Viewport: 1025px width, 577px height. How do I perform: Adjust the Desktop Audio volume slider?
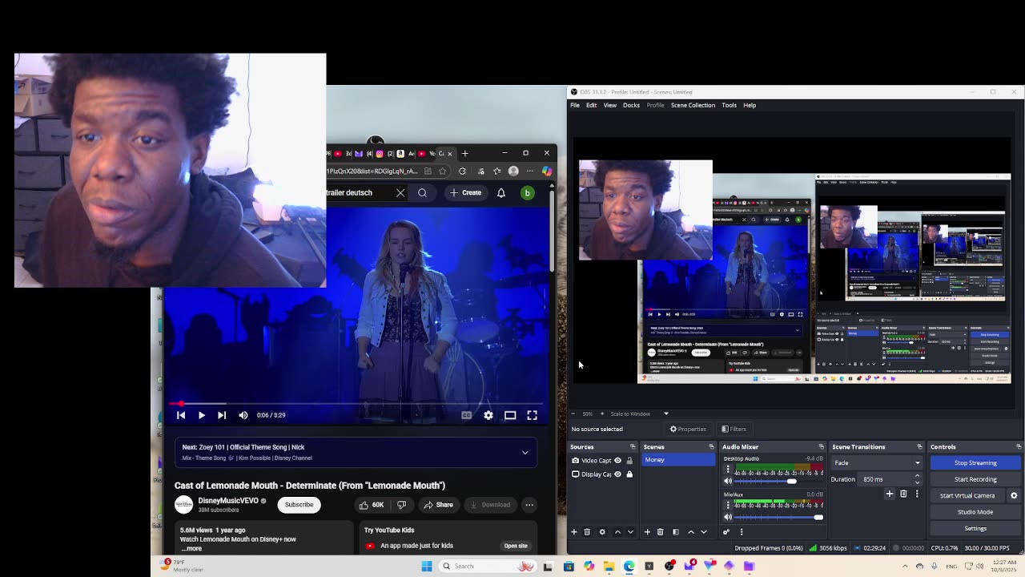point(779,482)
